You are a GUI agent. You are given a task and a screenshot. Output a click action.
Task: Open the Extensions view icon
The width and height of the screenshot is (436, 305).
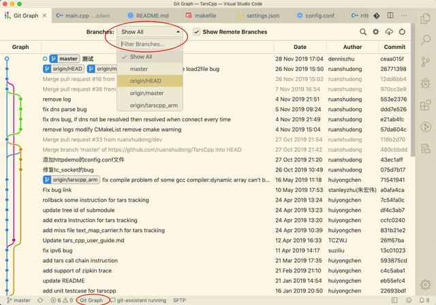pos(425,106)
